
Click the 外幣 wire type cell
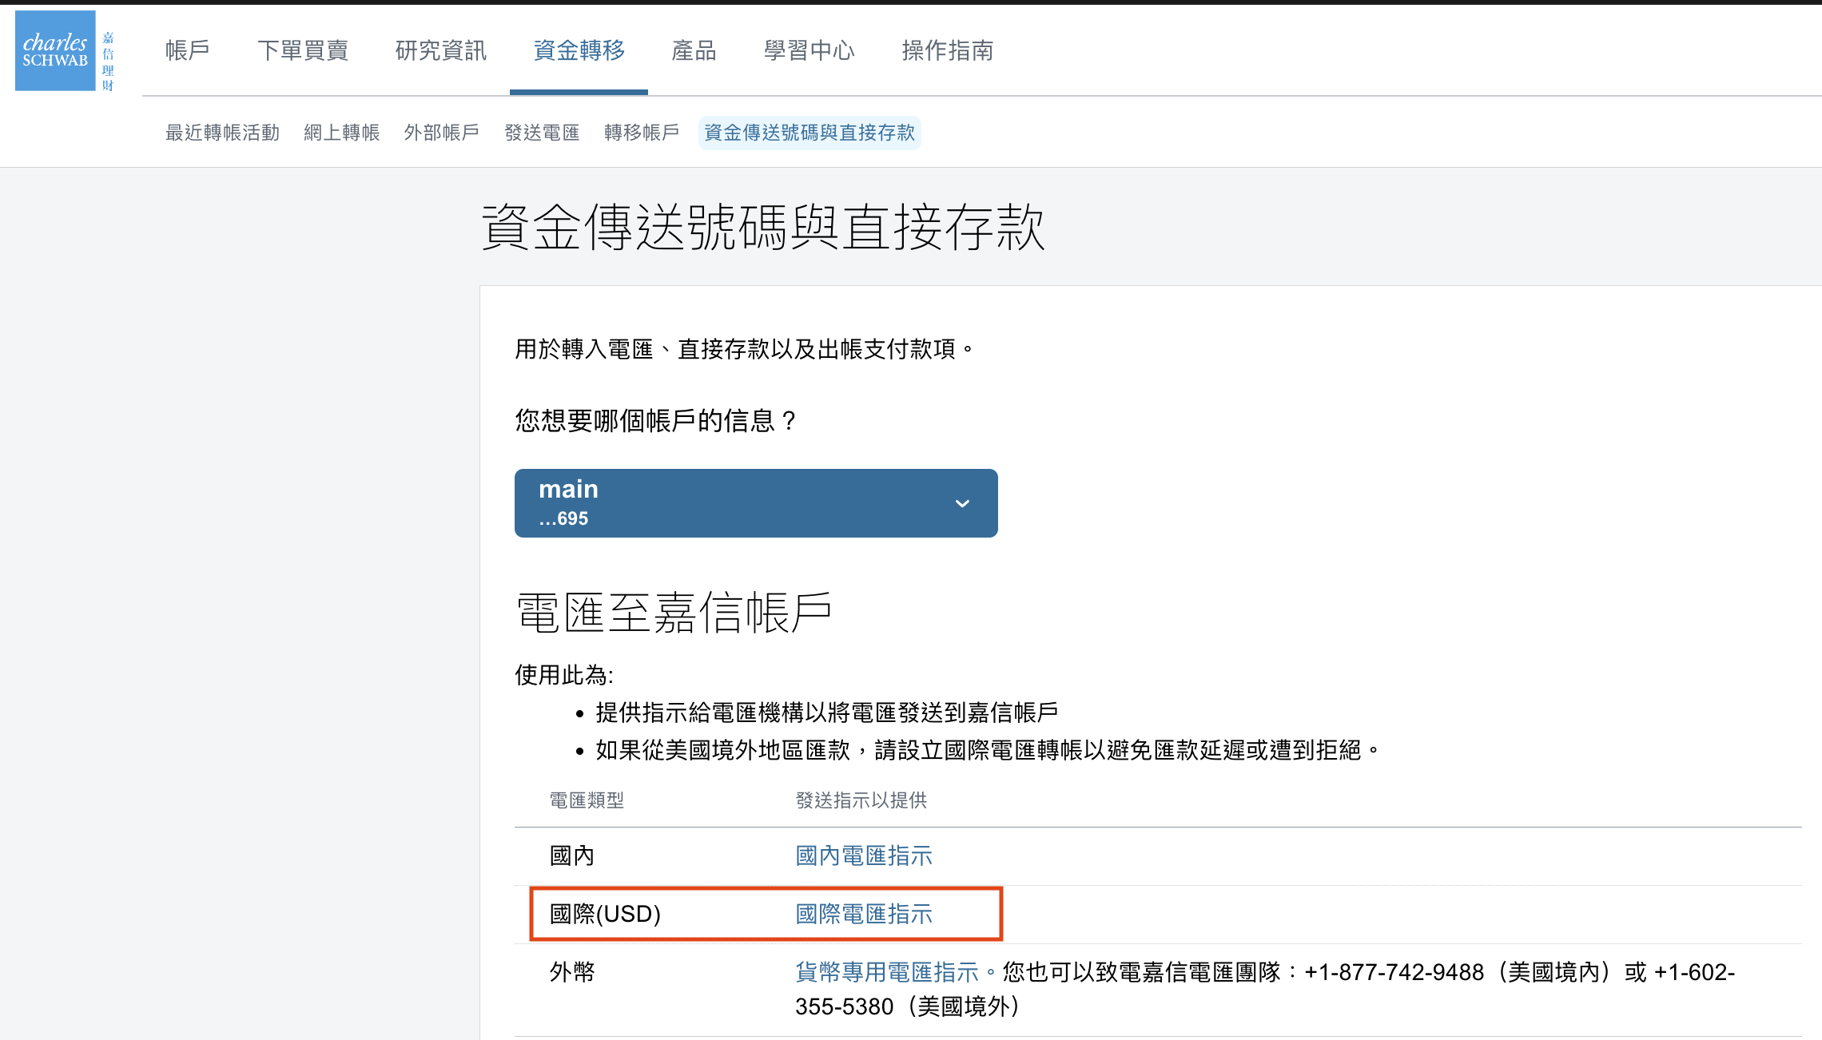coord(572,972)
